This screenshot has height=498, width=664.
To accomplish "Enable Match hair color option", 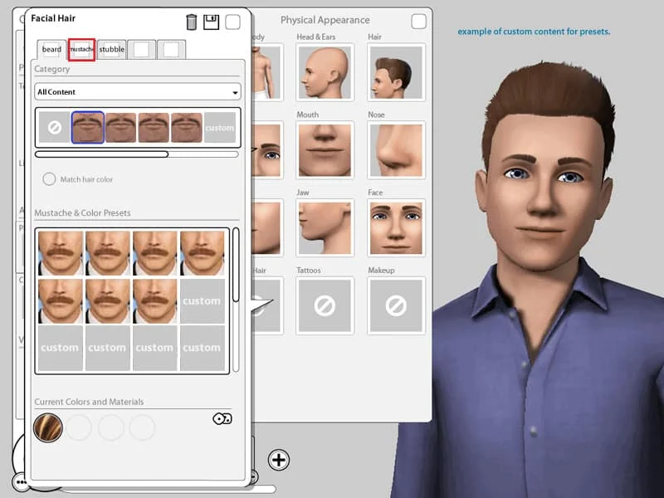I will pyautogui.click(x=49, y=179).
